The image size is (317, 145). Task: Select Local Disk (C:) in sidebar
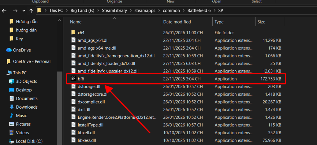click(29, 141)
